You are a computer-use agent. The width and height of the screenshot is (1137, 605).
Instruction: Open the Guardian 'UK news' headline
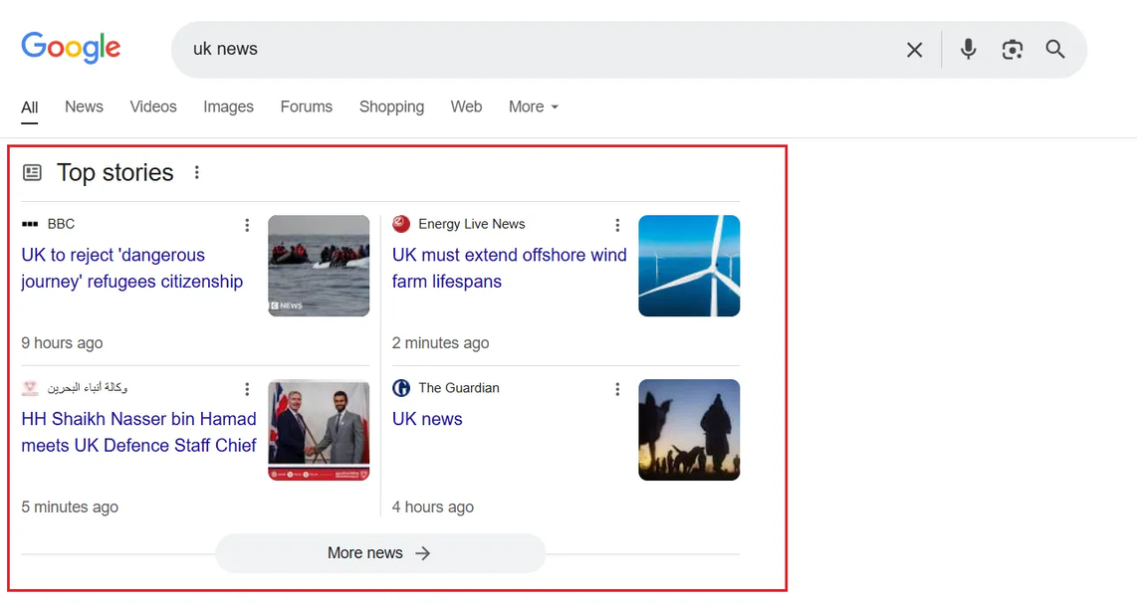coord(427,419)
